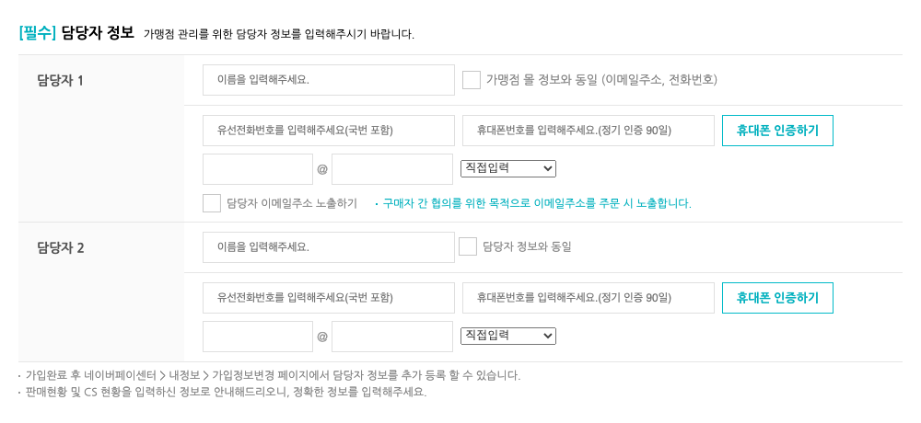Click the 담당자 1 row label
Image resolution: width=921 pixels, height=423 pixels.
(61, 81)
